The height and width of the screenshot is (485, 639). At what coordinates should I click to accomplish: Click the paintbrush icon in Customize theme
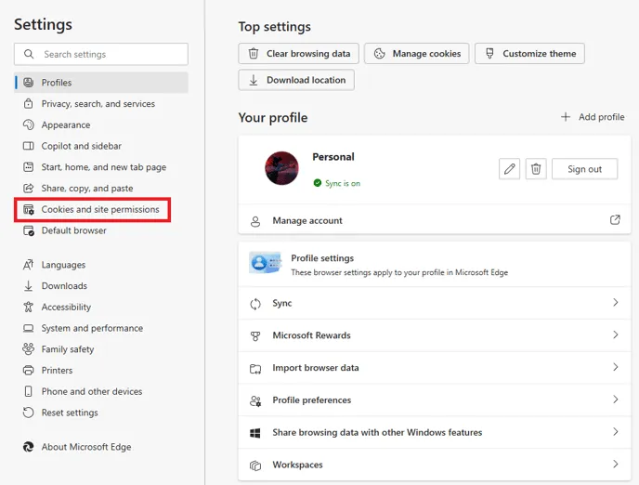(x=489, y=53)
